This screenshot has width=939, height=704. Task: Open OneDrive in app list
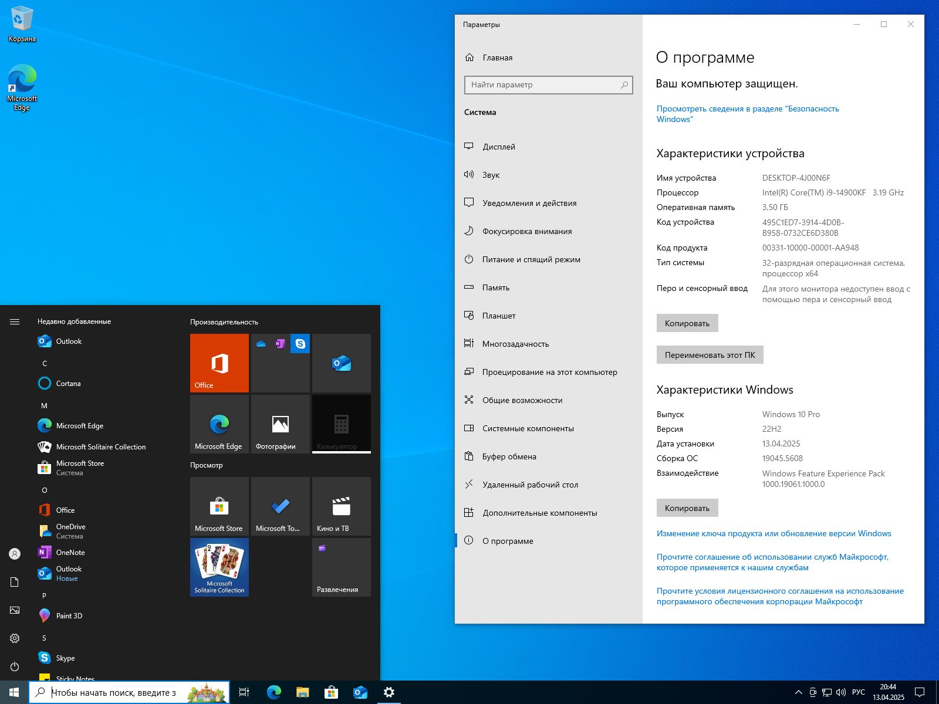[106, 532]
